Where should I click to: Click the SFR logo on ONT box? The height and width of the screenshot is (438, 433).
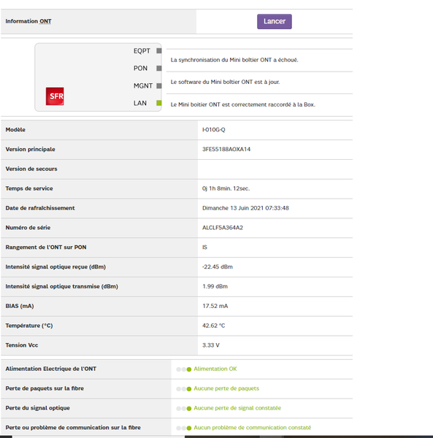click(55, 96)
